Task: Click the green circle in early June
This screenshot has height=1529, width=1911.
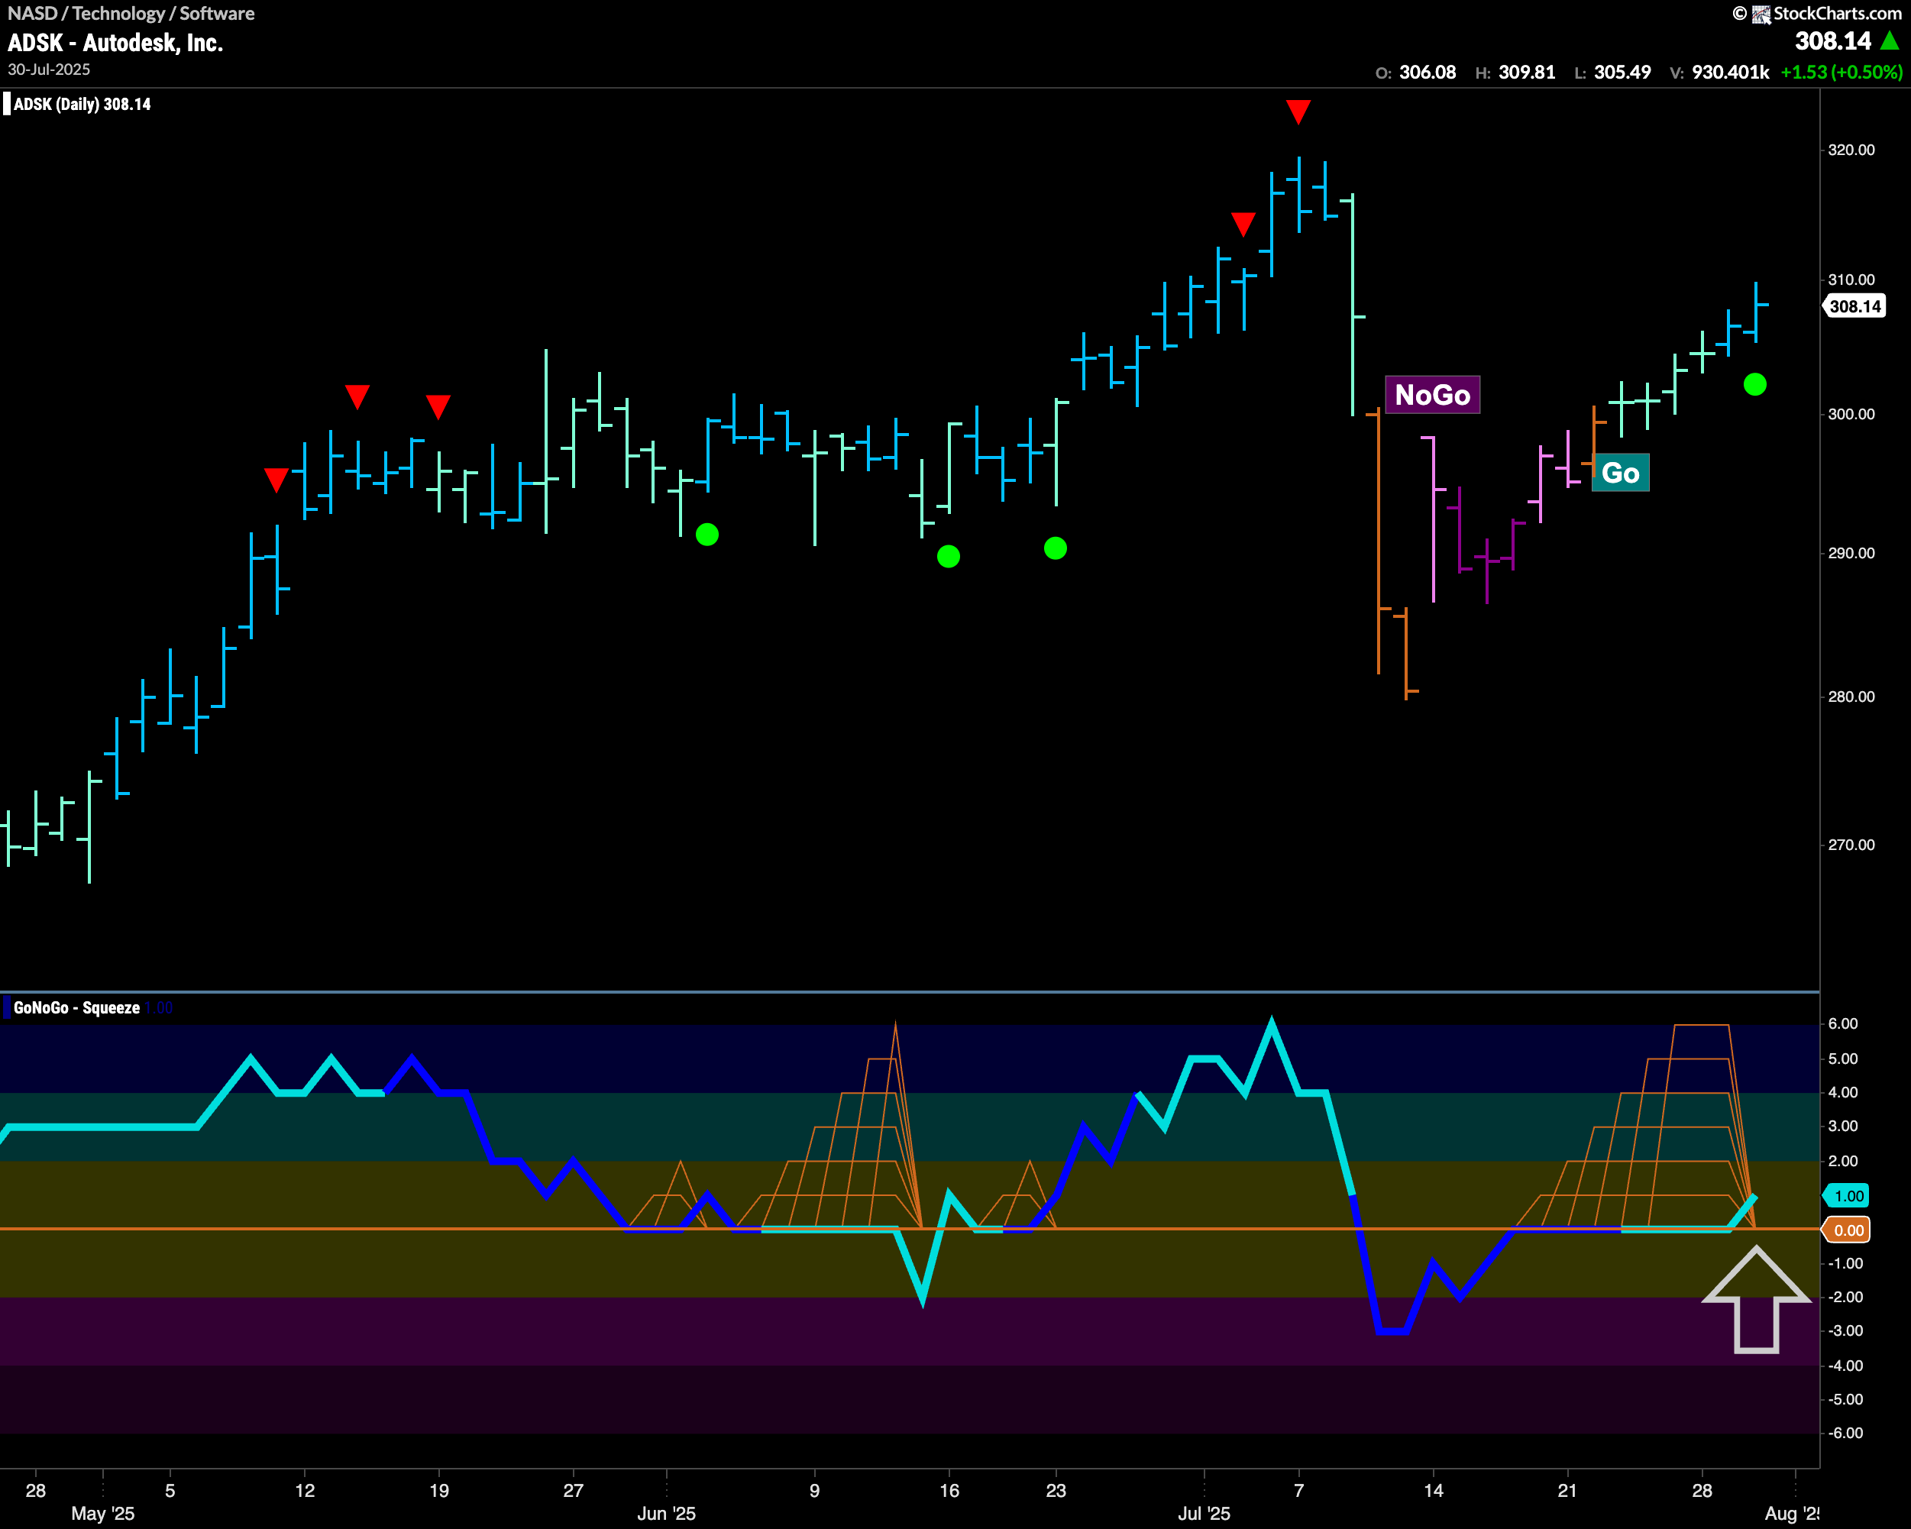Action: click(707, 535)
